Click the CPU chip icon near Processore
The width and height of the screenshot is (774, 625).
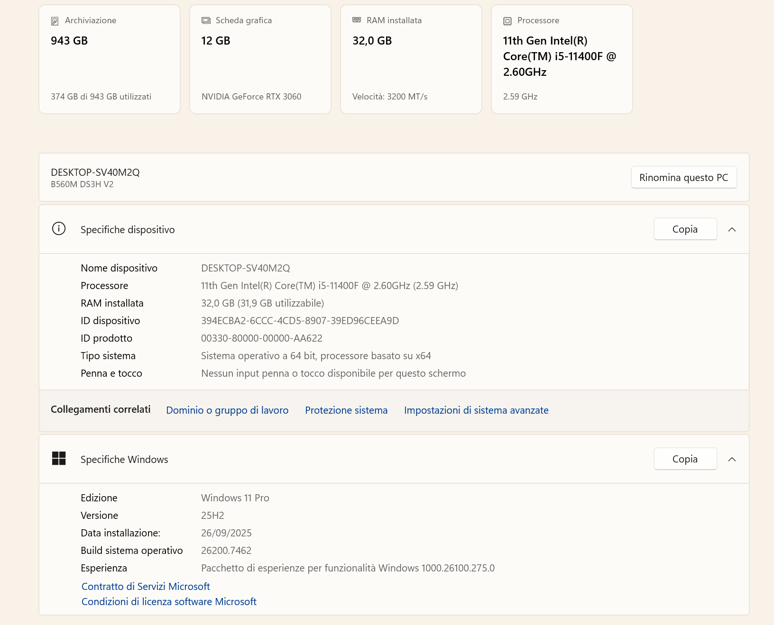[x=507, y=21]
